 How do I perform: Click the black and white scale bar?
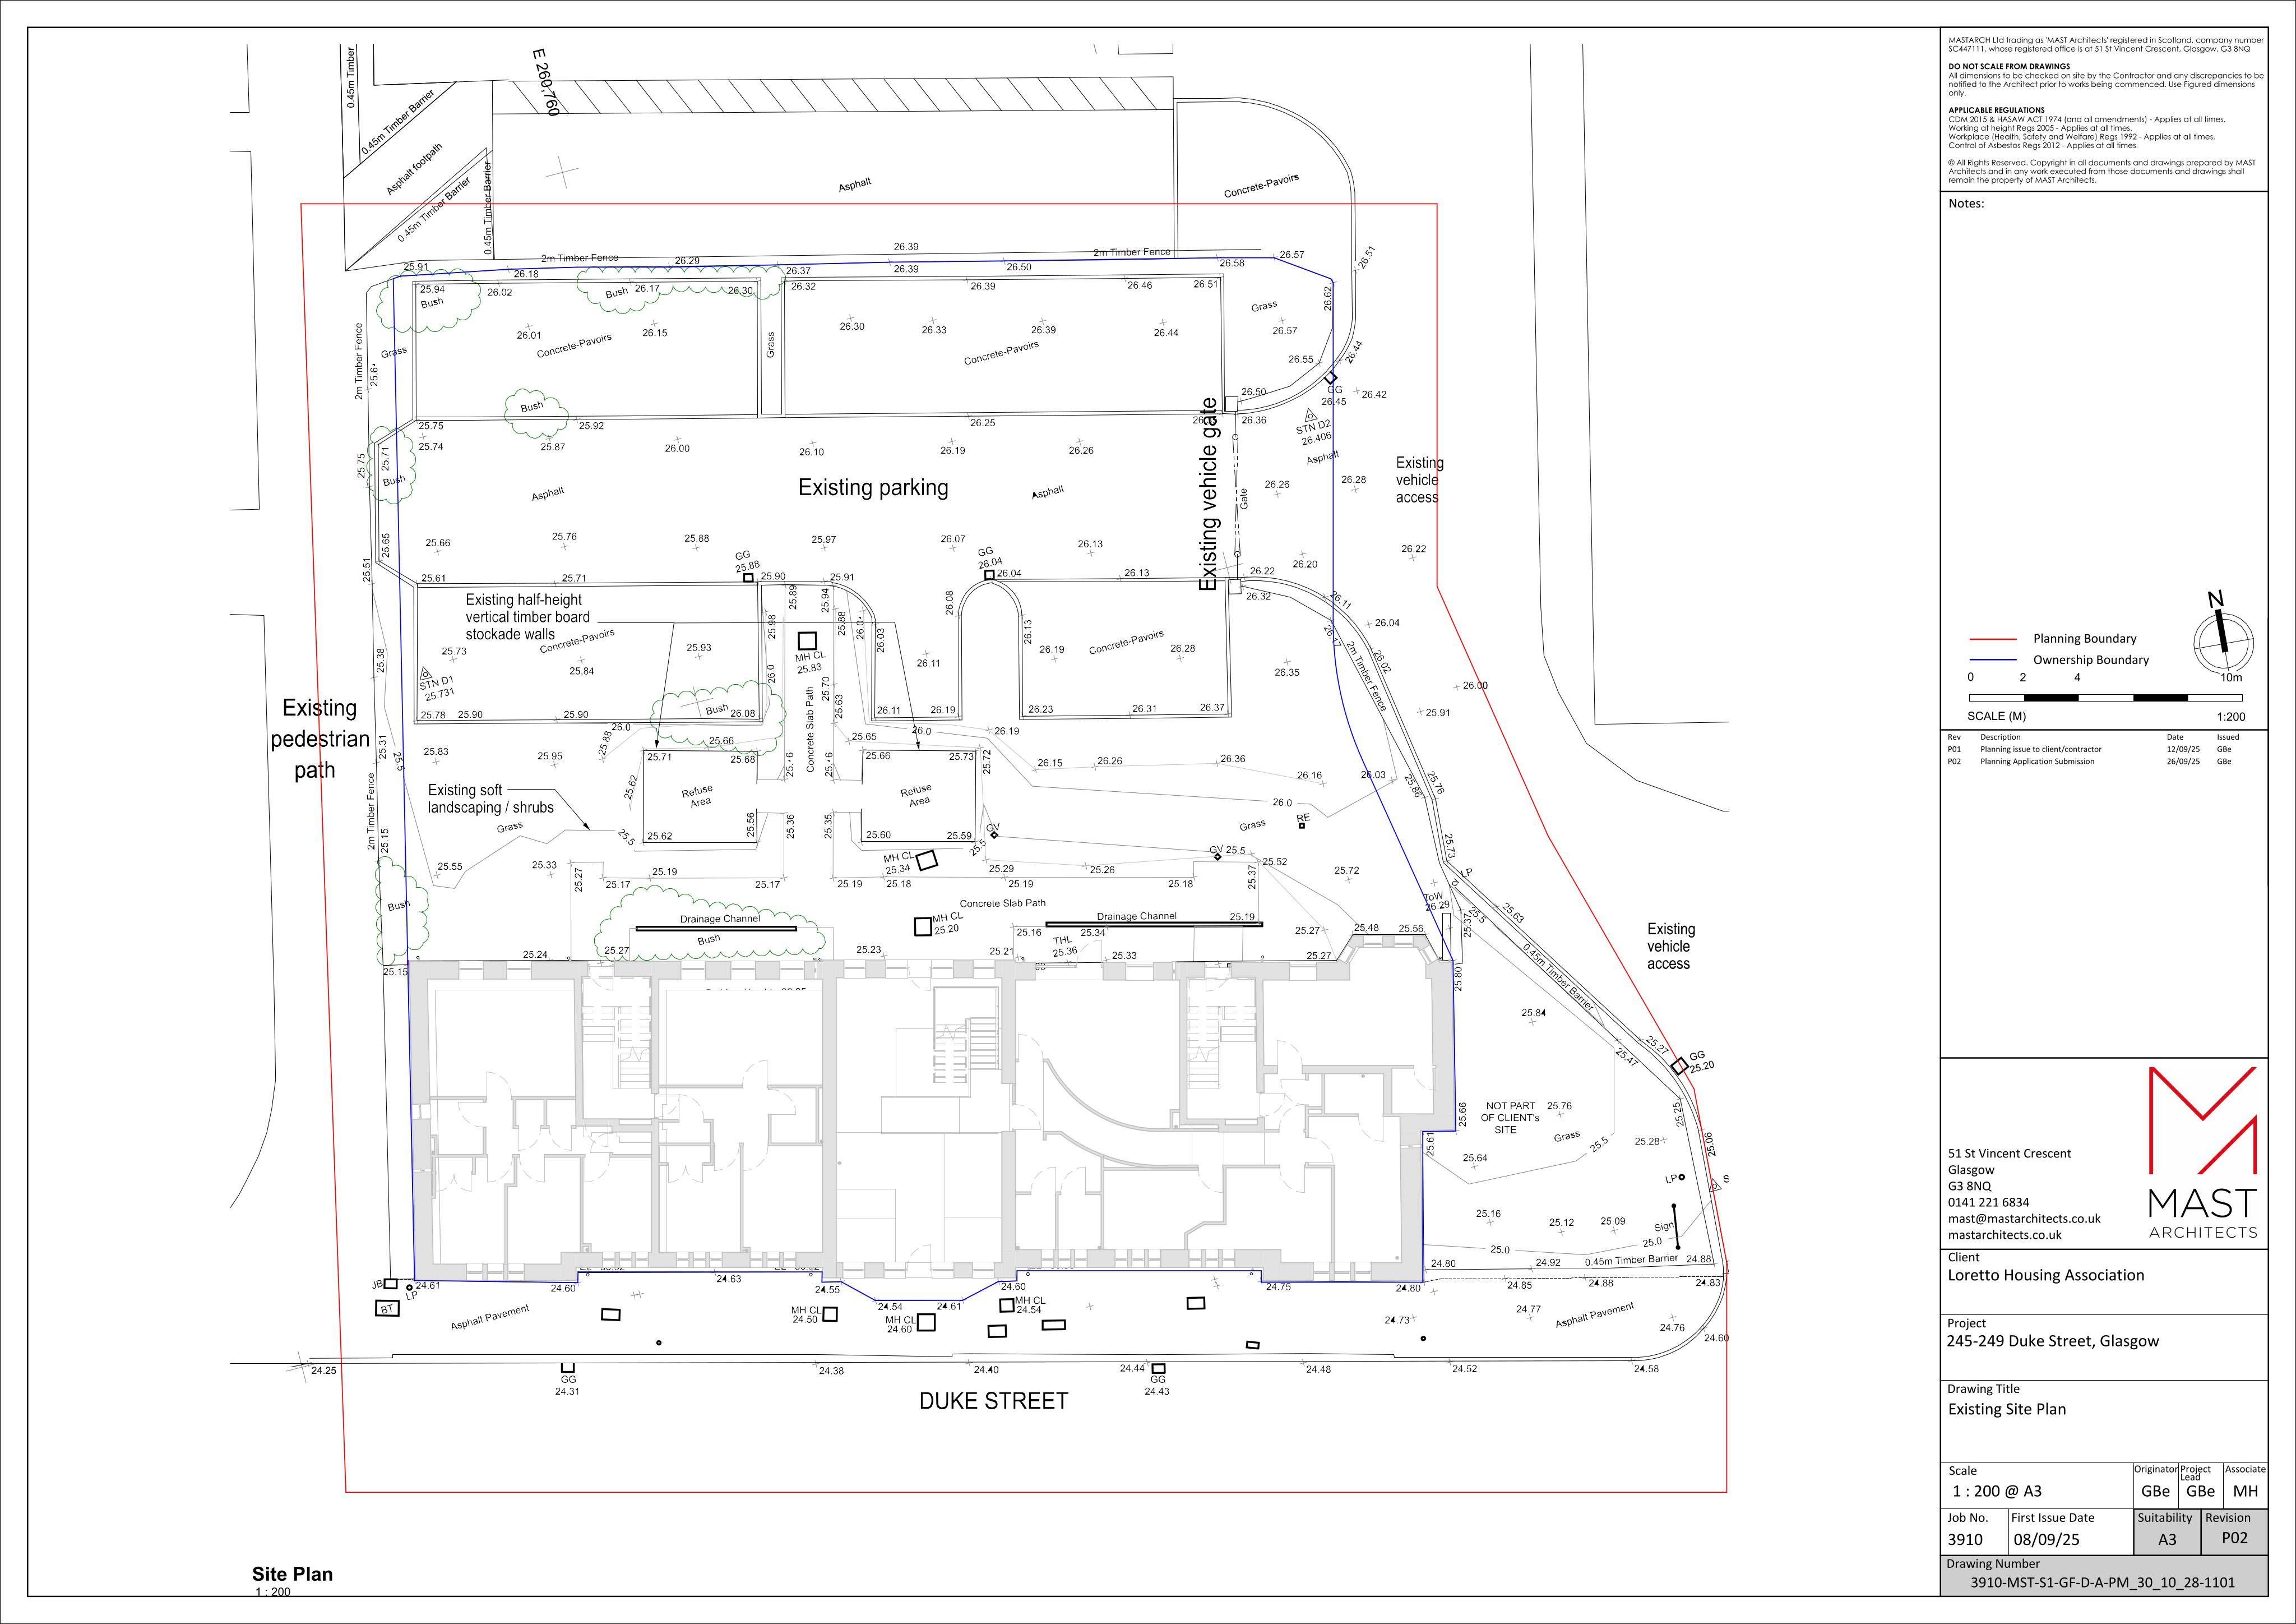click(x=2106, y=698)
